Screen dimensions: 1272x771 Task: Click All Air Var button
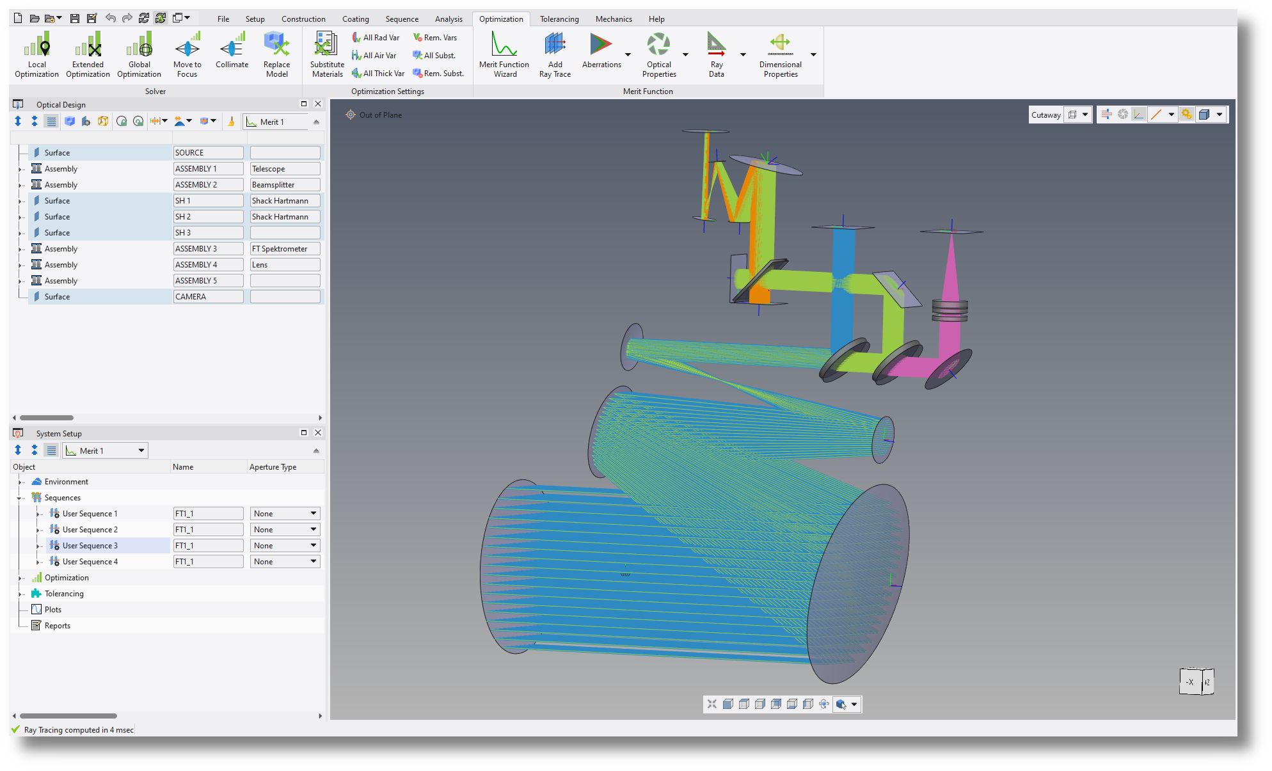click(374, 56)
